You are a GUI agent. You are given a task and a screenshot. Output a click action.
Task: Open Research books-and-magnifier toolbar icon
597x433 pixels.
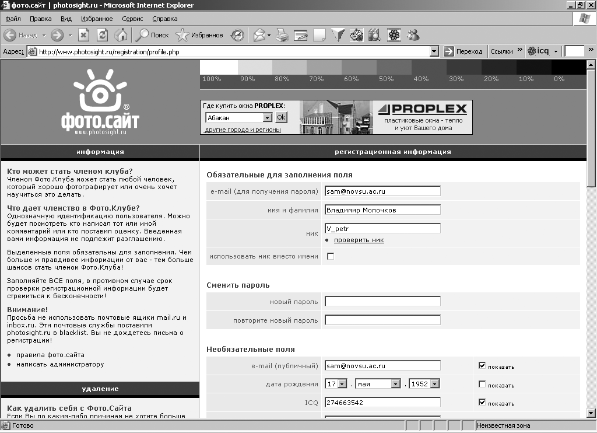pyautogui.click(x=375, y=36)
